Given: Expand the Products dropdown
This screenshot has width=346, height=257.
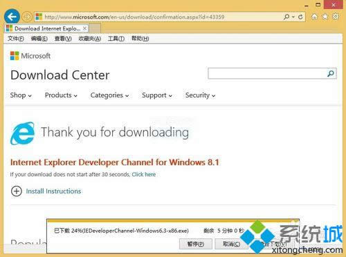Looking at the screenshot, I should [61, 95].
